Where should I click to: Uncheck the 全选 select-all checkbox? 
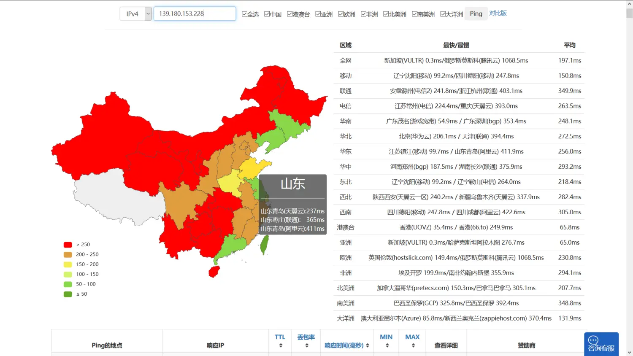pos(244,14)
